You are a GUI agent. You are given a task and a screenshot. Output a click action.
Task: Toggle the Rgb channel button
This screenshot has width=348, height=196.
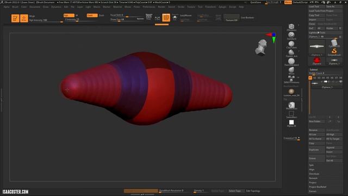coord(69,15)
